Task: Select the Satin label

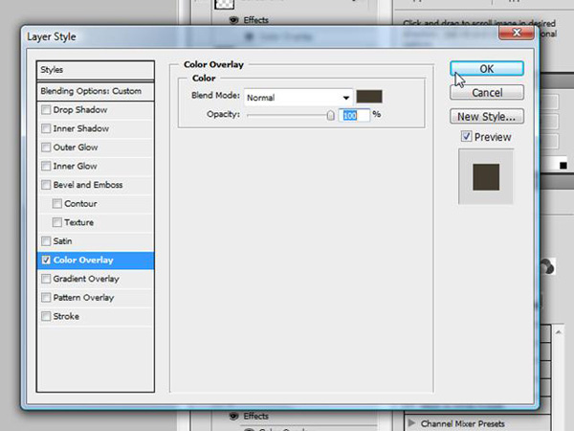Action: point(62,241)
